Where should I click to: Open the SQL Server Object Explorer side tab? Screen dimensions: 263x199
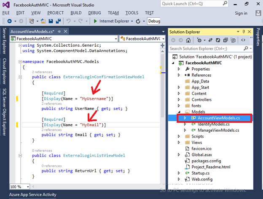click(x=4, y=112)
